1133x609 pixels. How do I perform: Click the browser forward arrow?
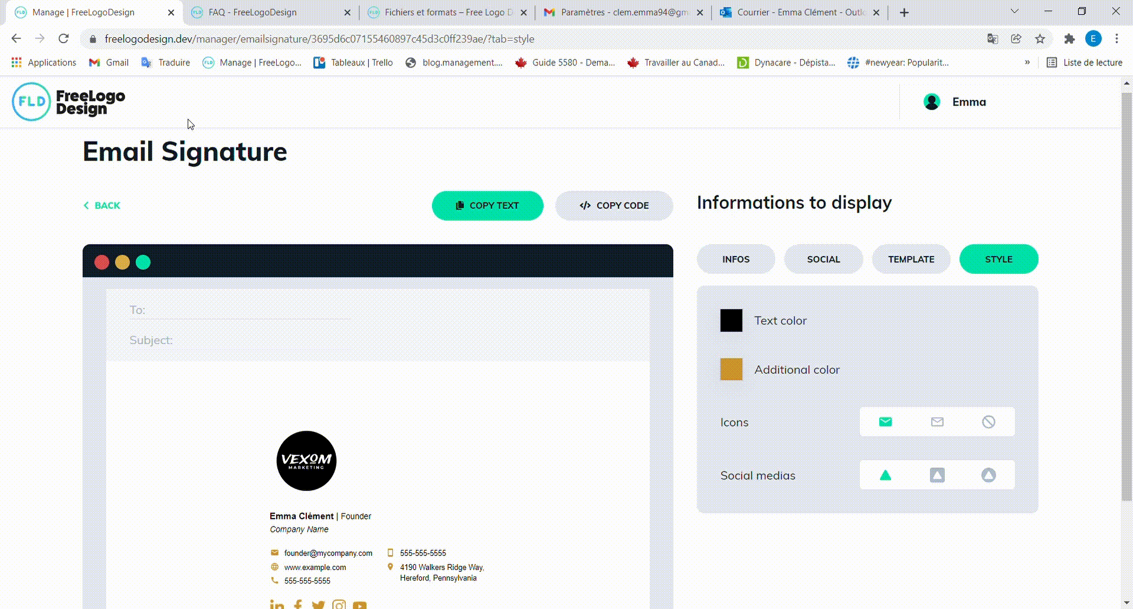40,38
